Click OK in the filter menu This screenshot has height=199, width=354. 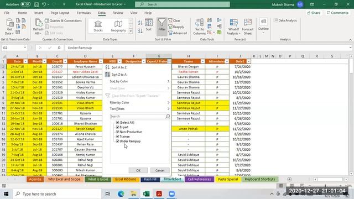pyautogui.click(x=138, y=170)
